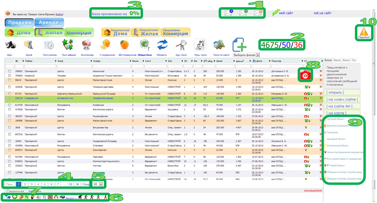Screen dimensions: 377x203
Task: Click the Ошибка? warning triangle icon
Action: pos(364,32)
